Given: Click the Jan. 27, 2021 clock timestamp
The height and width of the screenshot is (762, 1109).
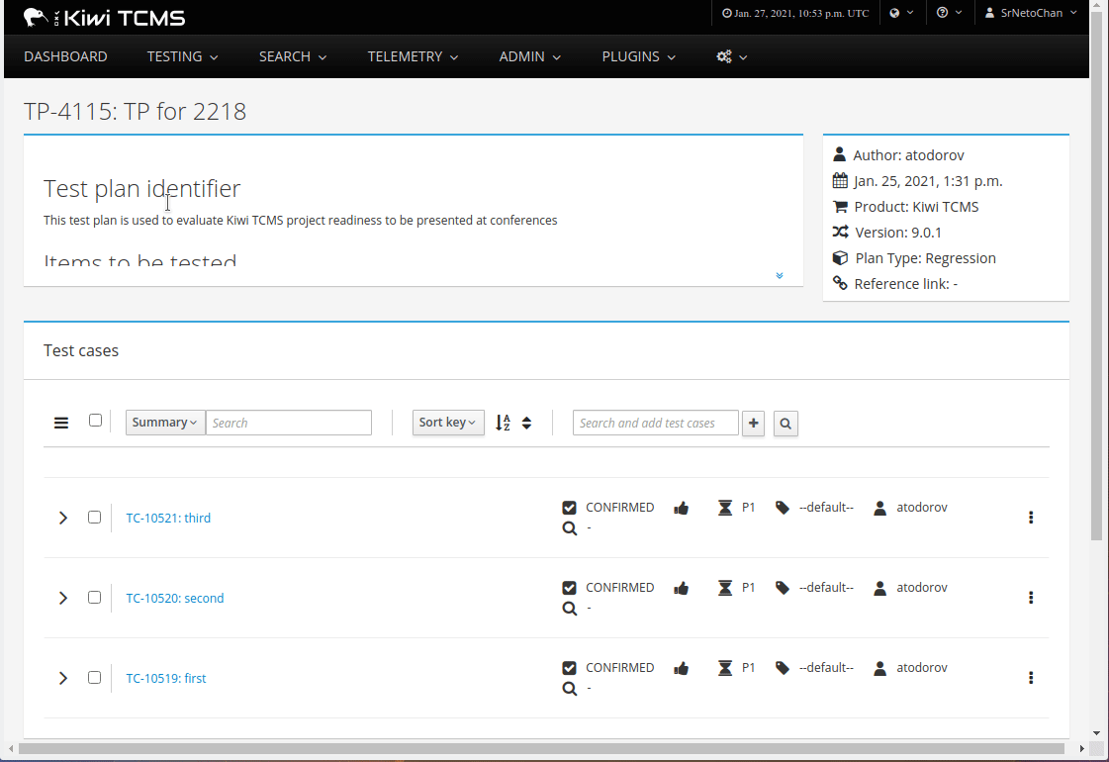Looking at the screenshot, I should coord(795,13).
